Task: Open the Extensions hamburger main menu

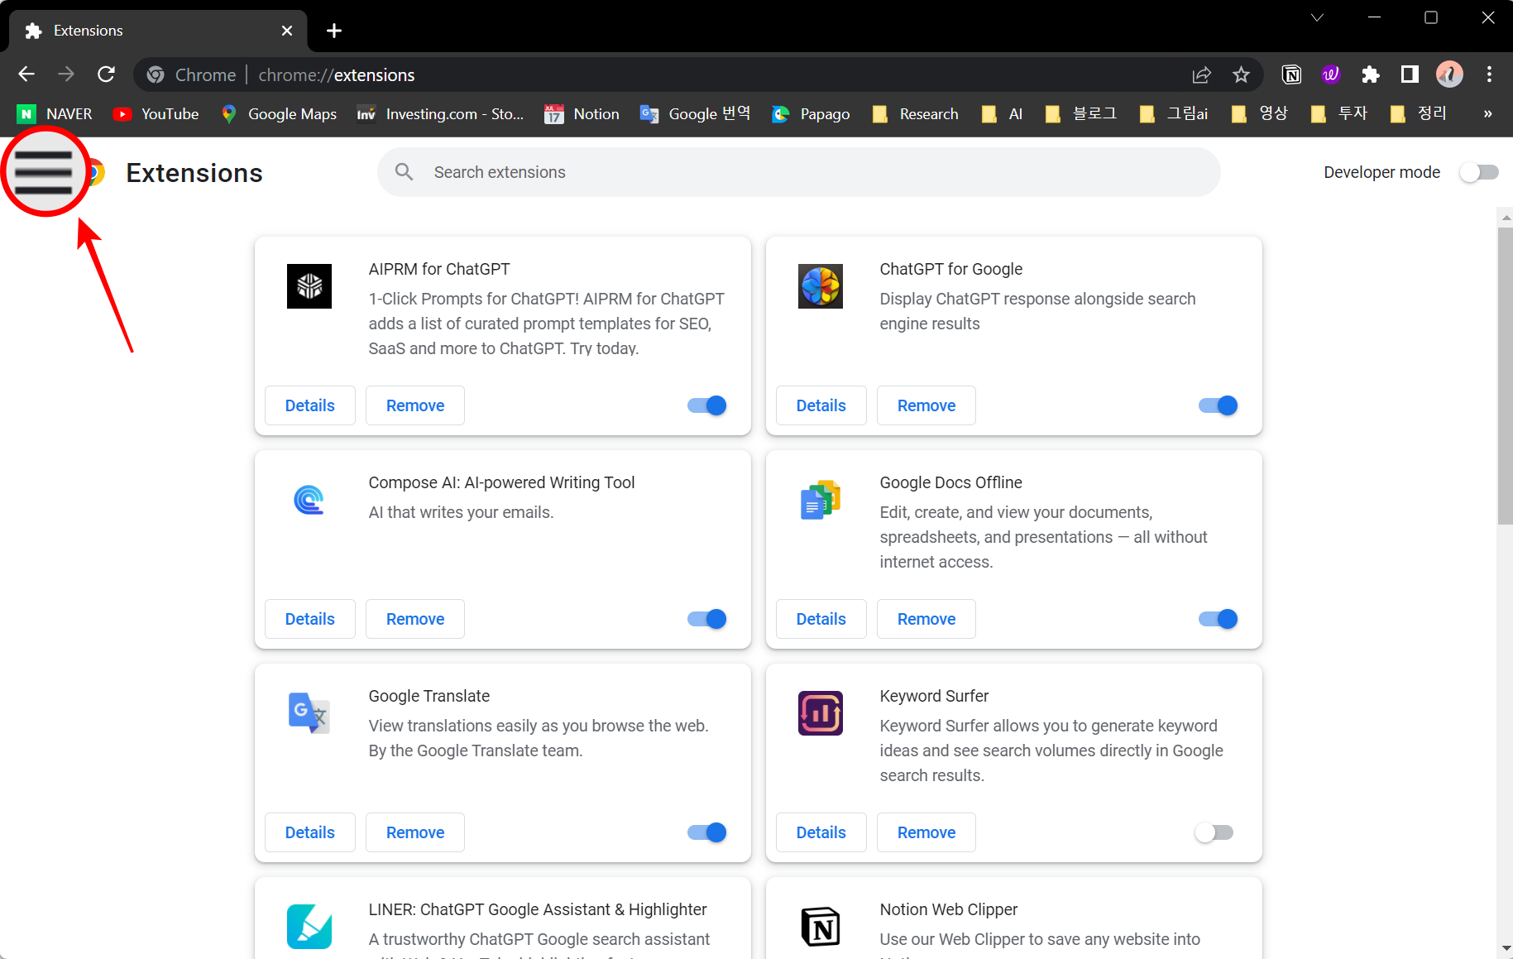Action: (x=44, y=172)
